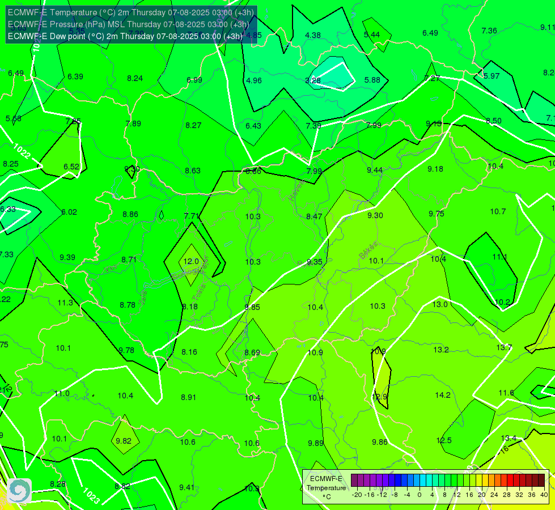Click the Békés region name
Image resolution: width=555 pixels, height=510 pixels.
[x=368, y=250]
